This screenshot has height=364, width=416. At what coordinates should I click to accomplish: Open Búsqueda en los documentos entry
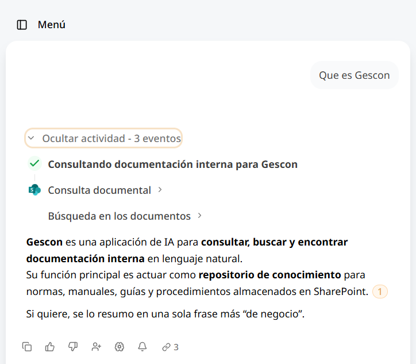(x=120, y=216)
